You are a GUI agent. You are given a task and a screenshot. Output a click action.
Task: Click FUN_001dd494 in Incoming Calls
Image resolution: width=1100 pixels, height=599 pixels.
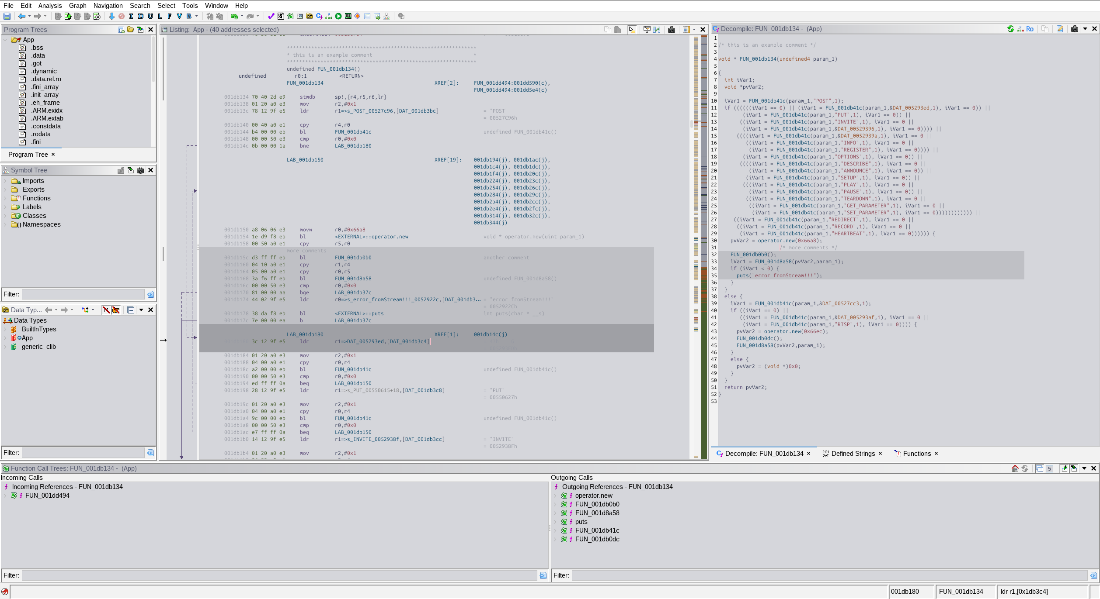pos(47,496)
